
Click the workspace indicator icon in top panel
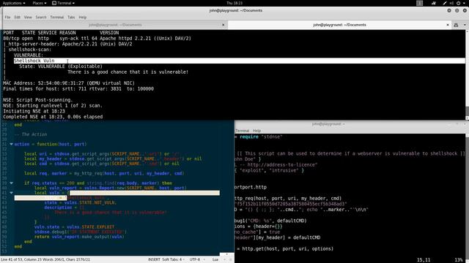(x=420, y=3)
